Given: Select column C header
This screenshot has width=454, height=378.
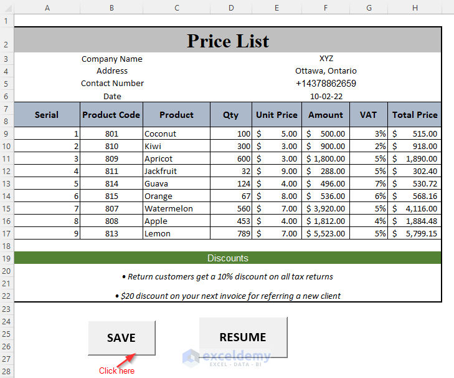Looking at the screenshot, I should [x=177, y=8].
